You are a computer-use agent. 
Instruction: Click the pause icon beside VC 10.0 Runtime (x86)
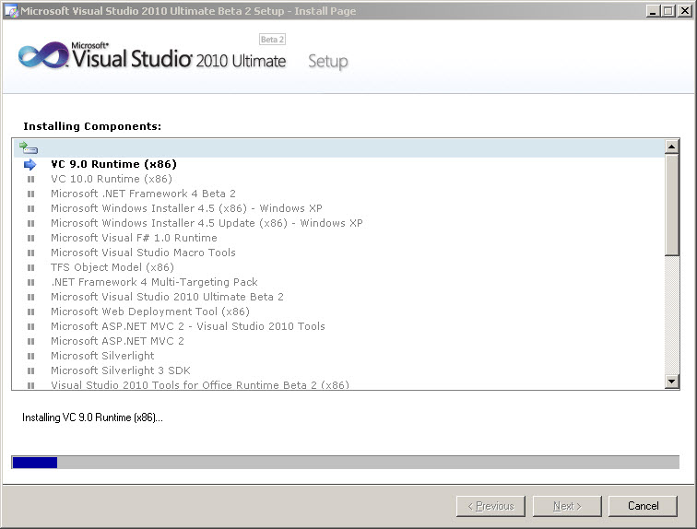[30, 180]
